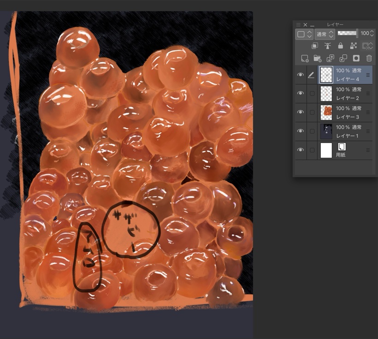Hide the 用紙 paper layer
Image resolution: width=378 pixels, height=339 pixels.
click(301, 150)
